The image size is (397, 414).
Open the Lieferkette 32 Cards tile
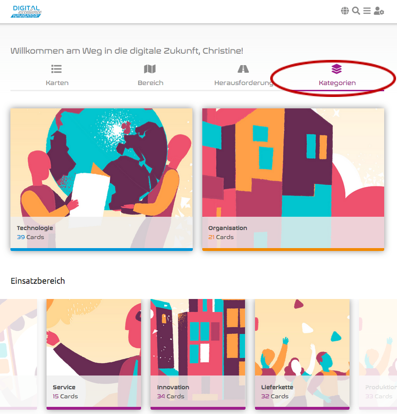302,354
